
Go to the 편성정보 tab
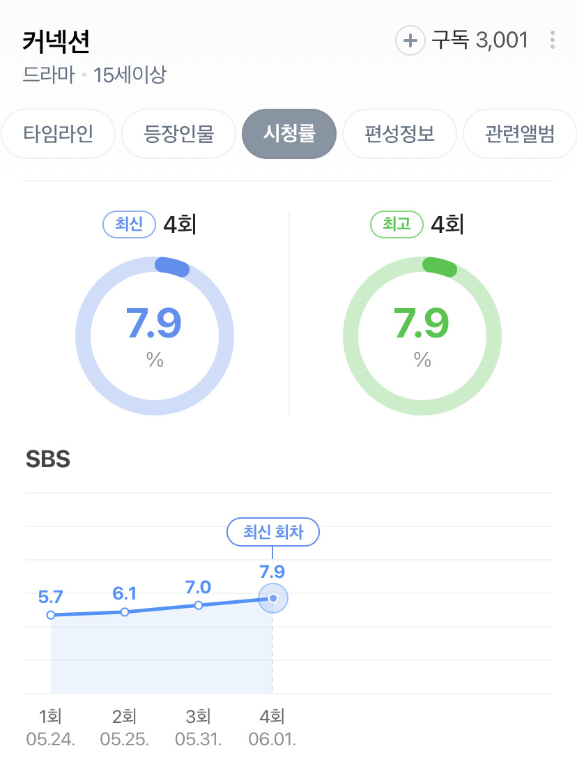(x=400, y=134)
